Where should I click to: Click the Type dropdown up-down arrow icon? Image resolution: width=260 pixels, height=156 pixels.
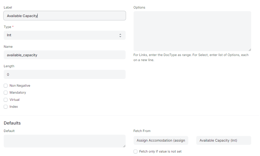pyautogui.click(x=120, y=35)
